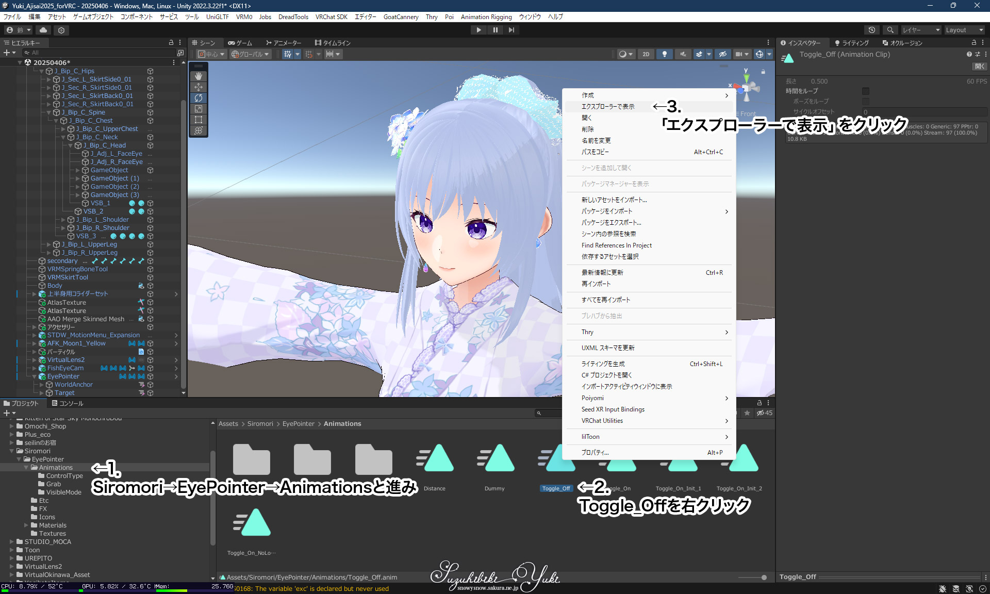Open the VRChat SDK menu
This screenshot has height=594, width=990.
332,17
